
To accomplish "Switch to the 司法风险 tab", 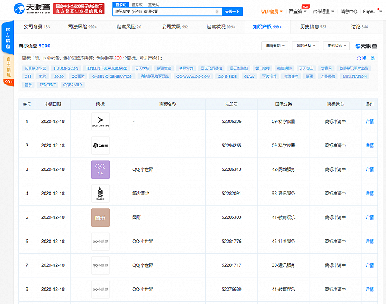I will (x=83, y=26).
